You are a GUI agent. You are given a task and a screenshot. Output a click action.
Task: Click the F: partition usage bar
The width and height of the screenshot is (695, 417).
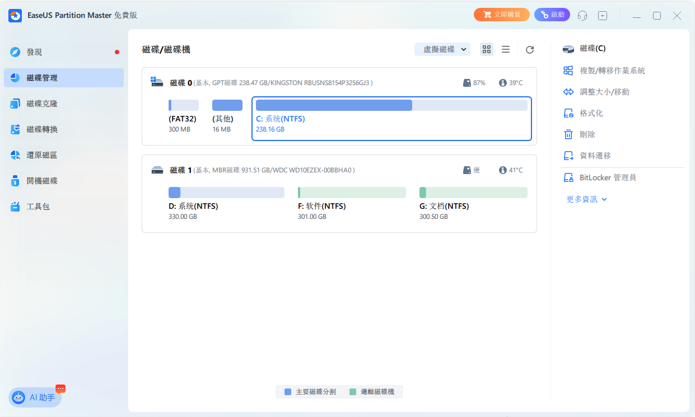[x=352, y=193]
